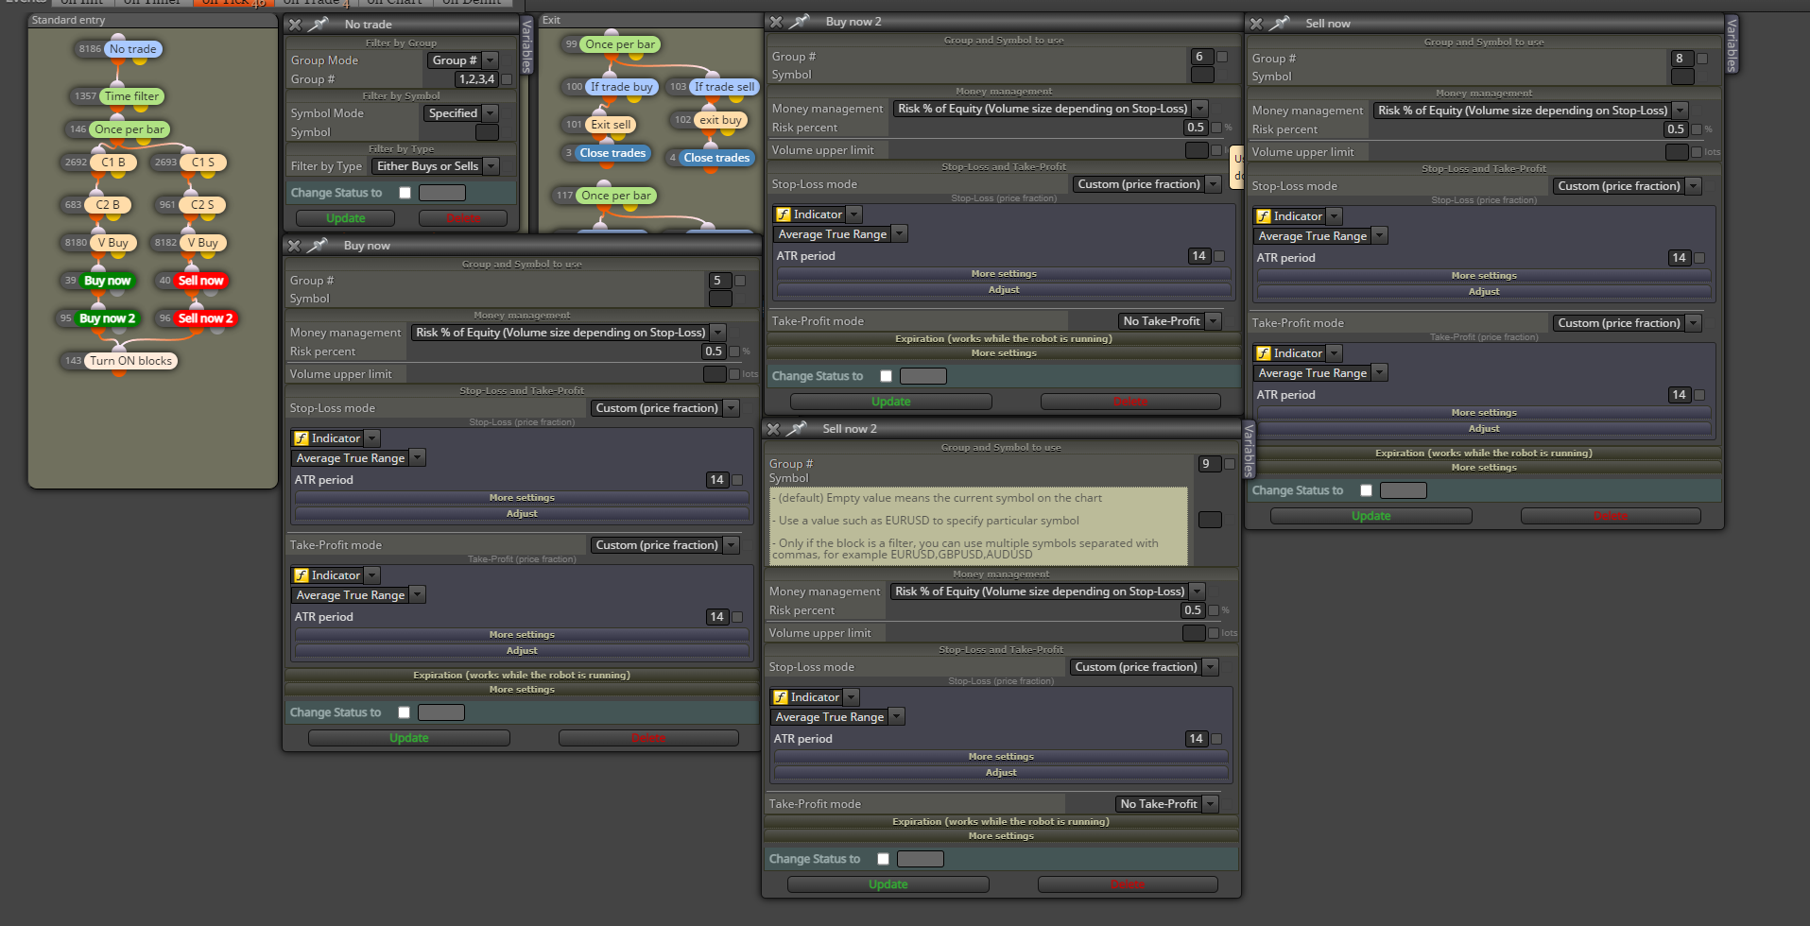Pin the No trade settings panel
This screenshot has width=1810, height=926.
[x=319, y=24]
